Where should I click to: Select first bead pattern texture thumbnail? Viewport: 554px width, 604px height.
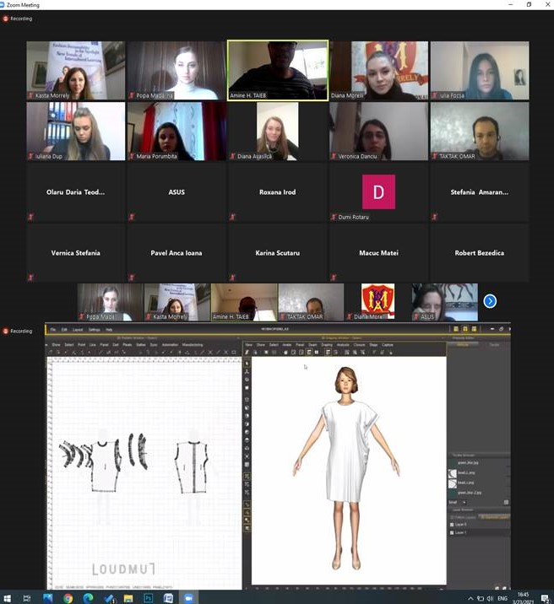[x=452, y=472]
